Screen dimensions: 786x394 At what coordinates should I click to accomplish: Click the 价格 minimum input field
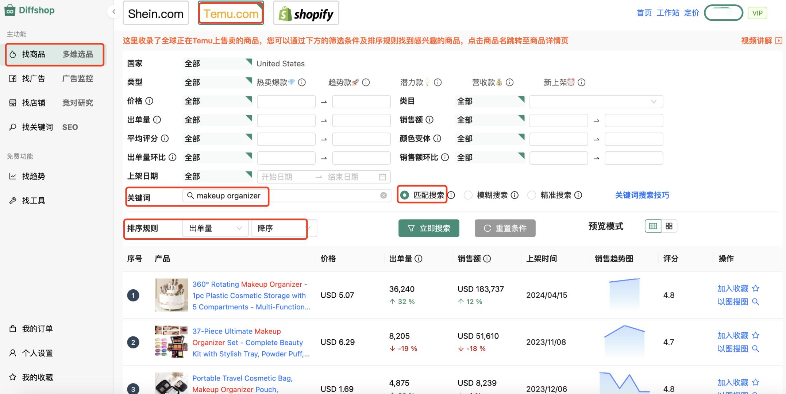286,101
